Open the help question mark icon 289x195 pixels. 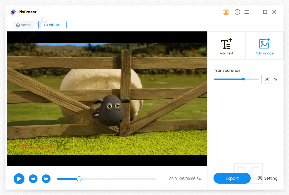[x=237, y=12]
